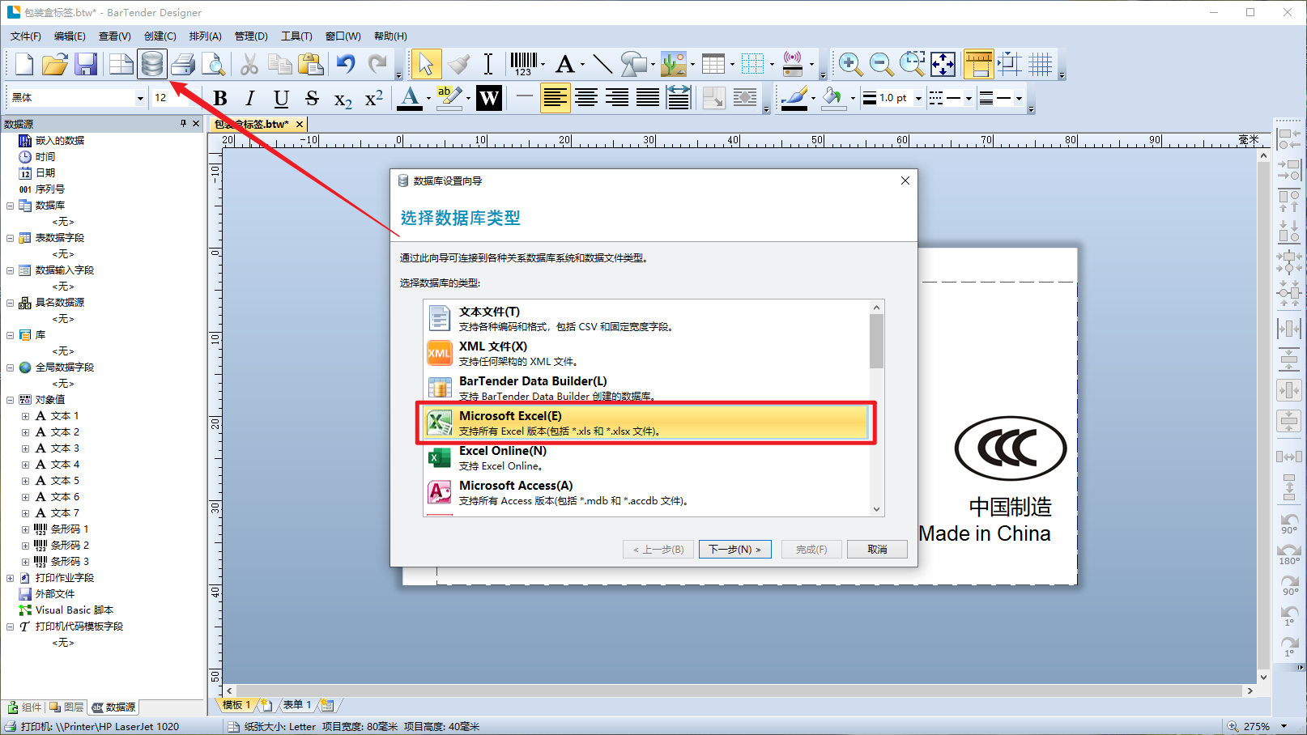The image size is (1307, 735).
Task: Switch to the 图层 panel tab
Action: point(67,707)
